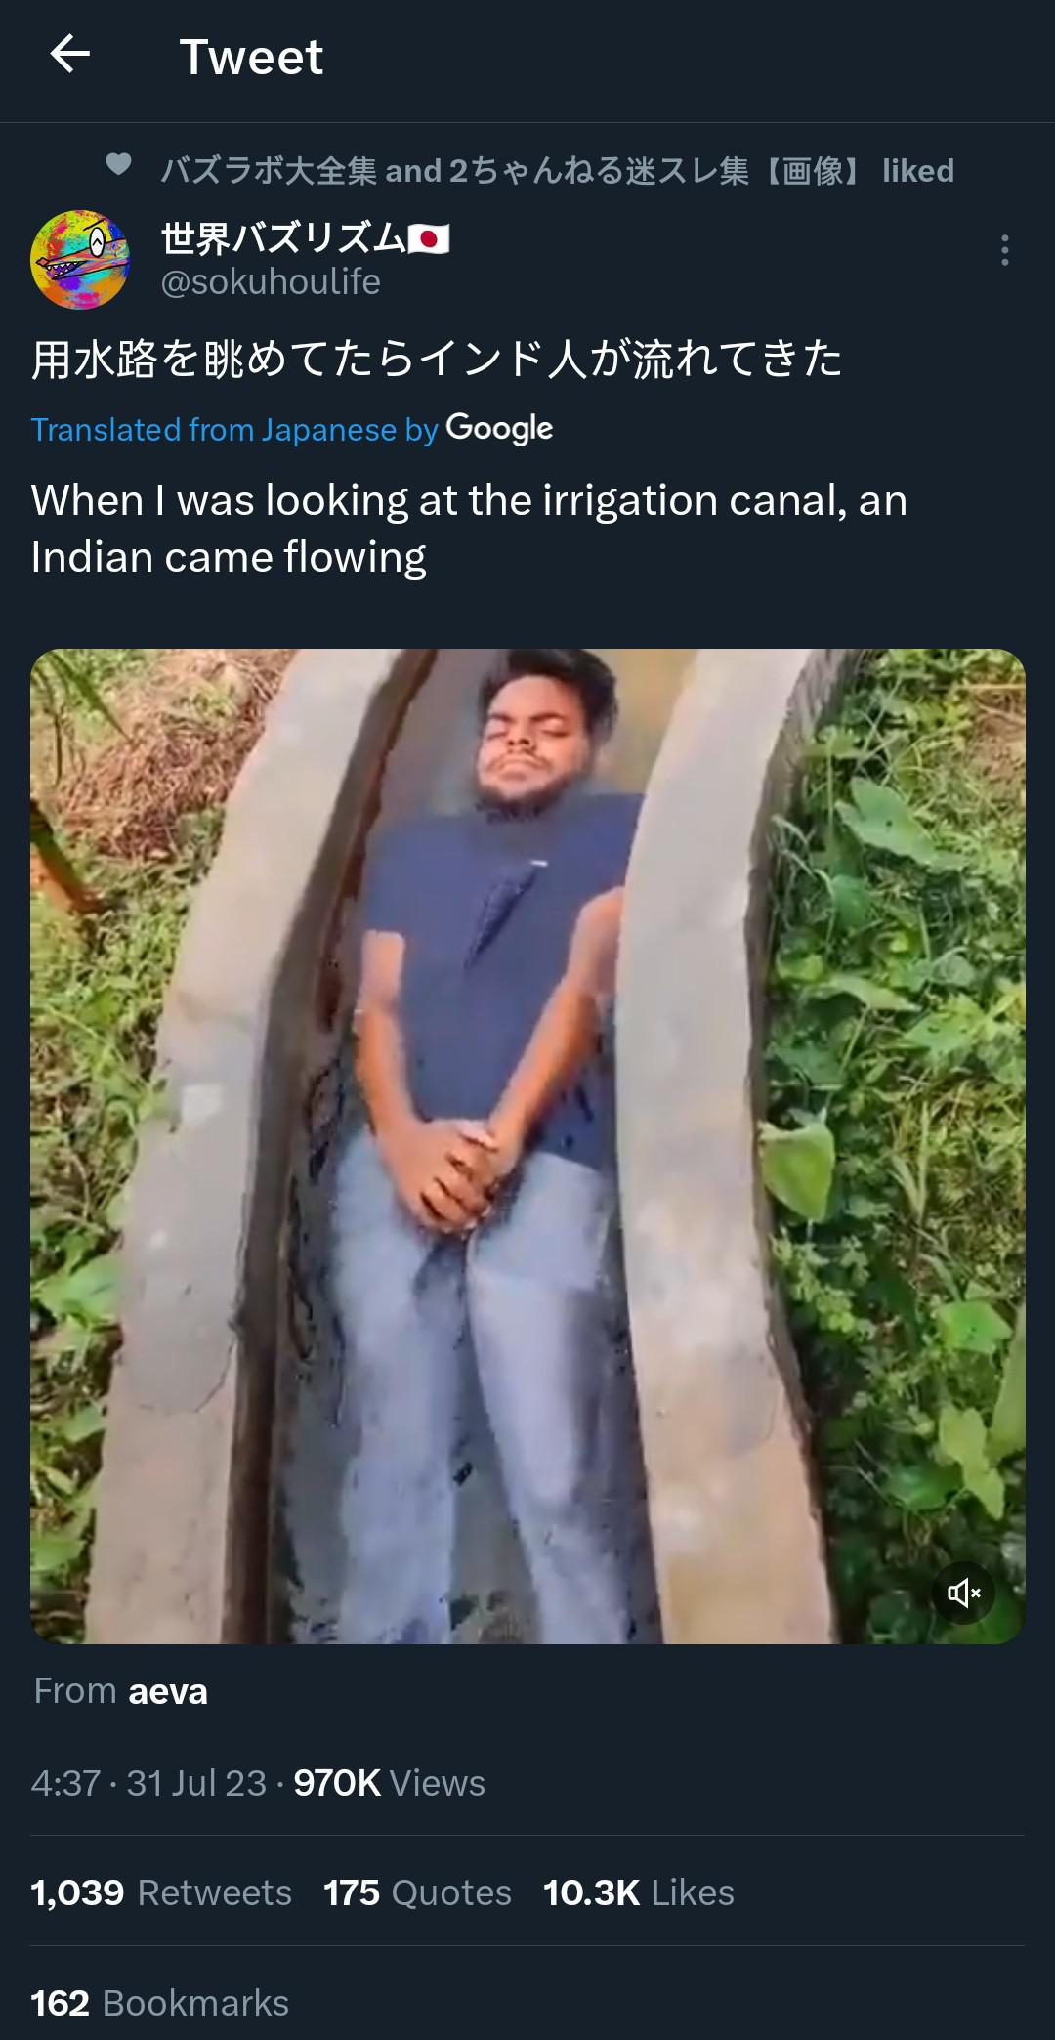Open the aeva video source link
The height and width of the screenshot is (2040, 1055).
point(168,1691)
